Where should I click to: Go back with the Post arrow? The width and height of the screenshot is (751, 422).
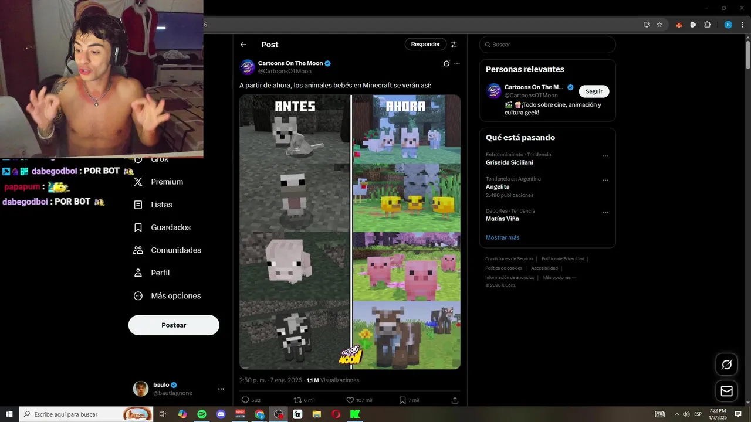[243, 45]
